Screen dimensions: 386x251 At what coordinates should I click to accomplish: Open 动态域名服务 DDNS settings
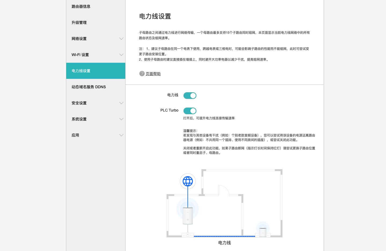89,87
